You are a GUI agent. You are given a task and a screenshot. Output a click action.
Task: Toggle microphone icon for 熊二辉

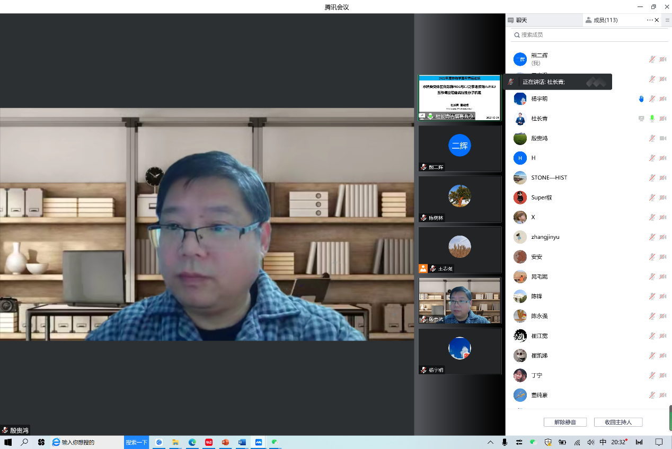[x=652, y=59]
